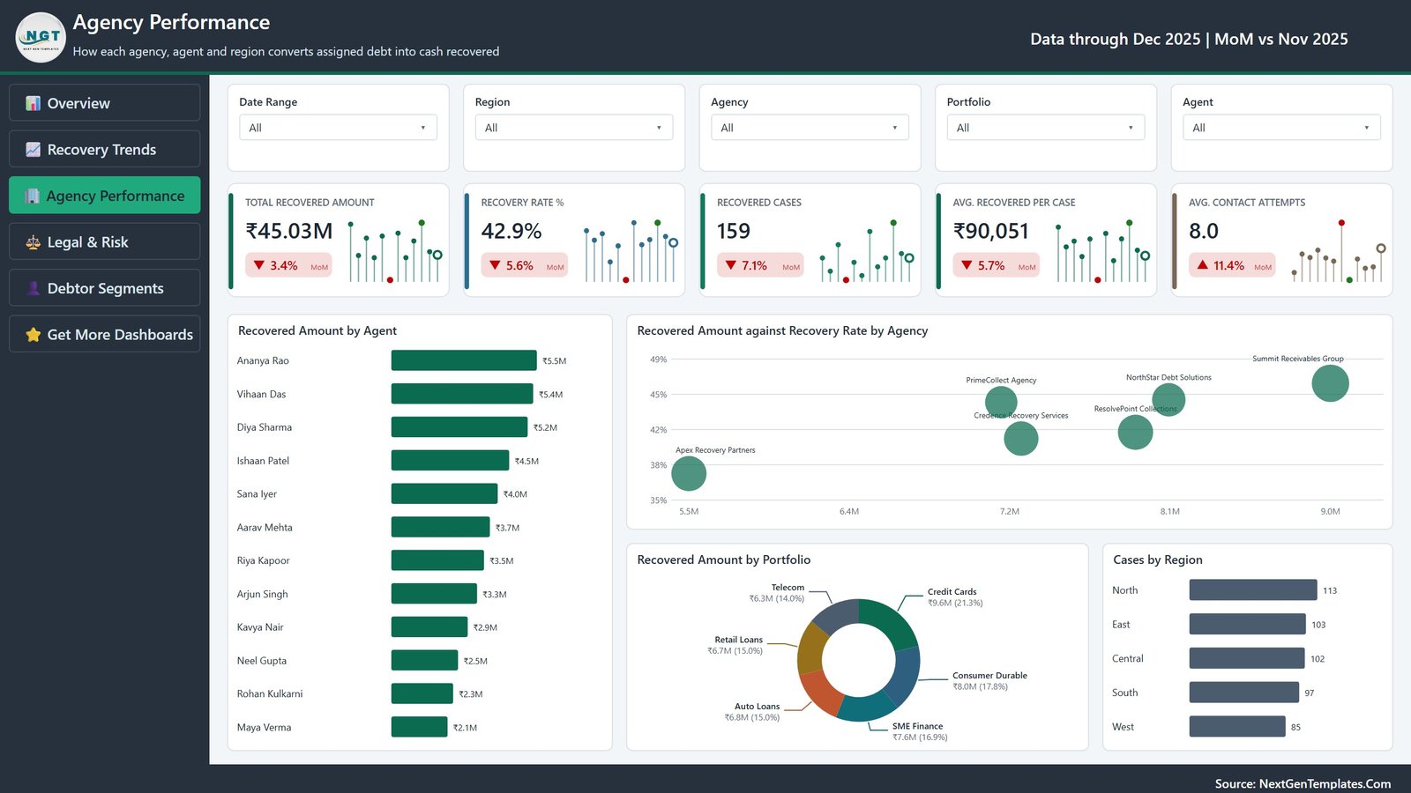The width and height of the screenshot is (1411, 793).
Task: Click the Riya Kapoor bar
Action: point(437,560)
